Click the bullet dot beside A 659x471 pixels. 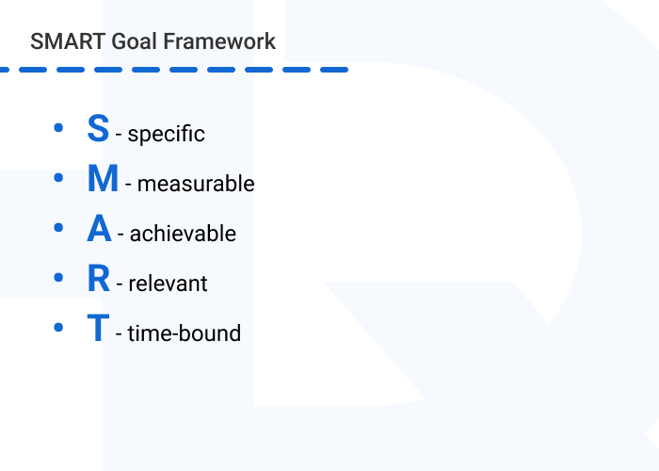59,227
